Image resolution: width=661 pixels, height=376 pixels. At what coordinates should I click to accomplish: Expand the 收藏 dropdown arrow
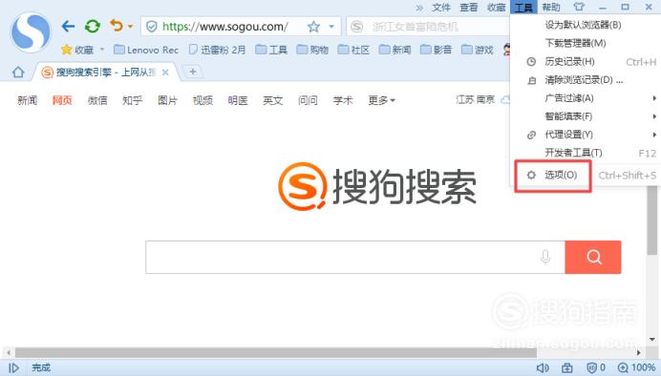click(x=101, y=50)
